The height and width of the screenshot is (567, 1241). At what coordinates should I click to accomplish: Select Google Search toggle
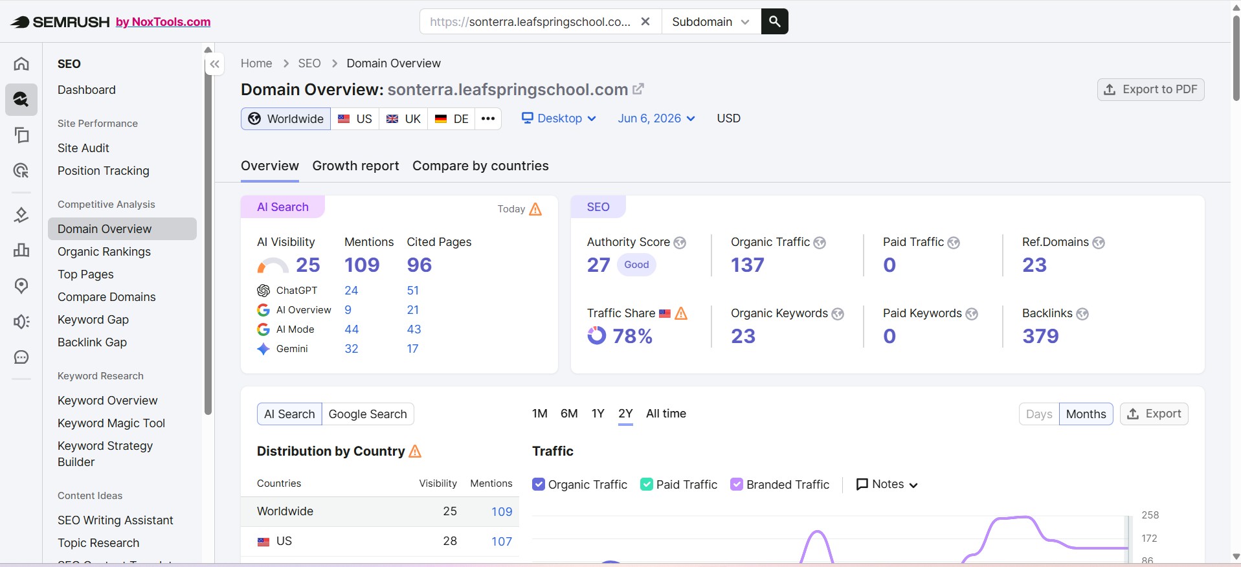coord(368,414)
